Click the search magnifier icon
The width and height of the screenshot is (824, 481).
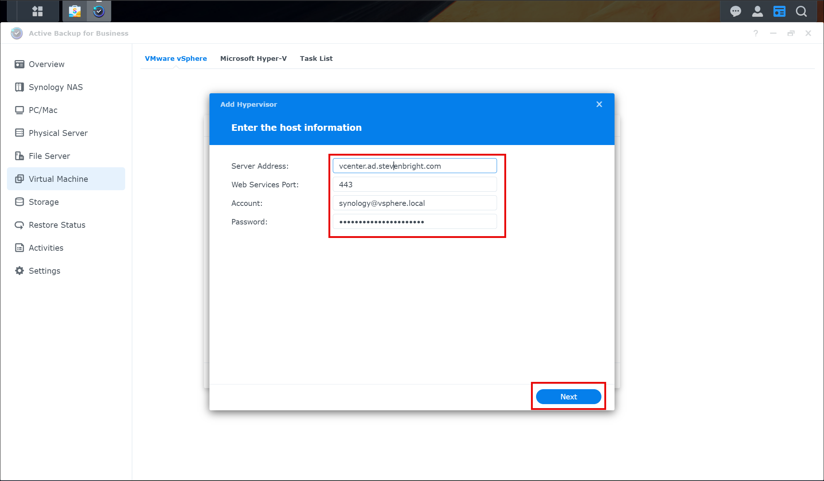pos(801,11)
